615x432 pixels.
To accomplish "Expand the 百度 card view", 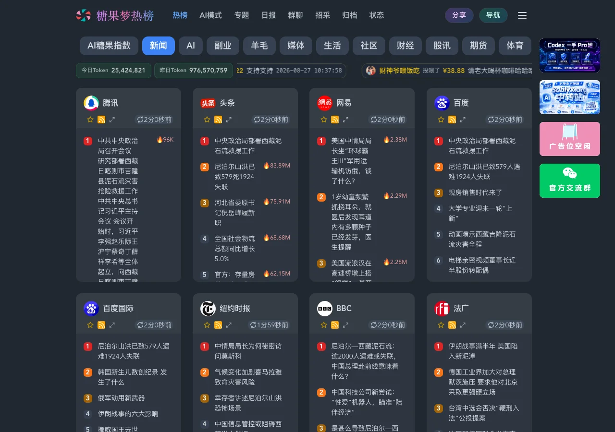I will [463, 120].
